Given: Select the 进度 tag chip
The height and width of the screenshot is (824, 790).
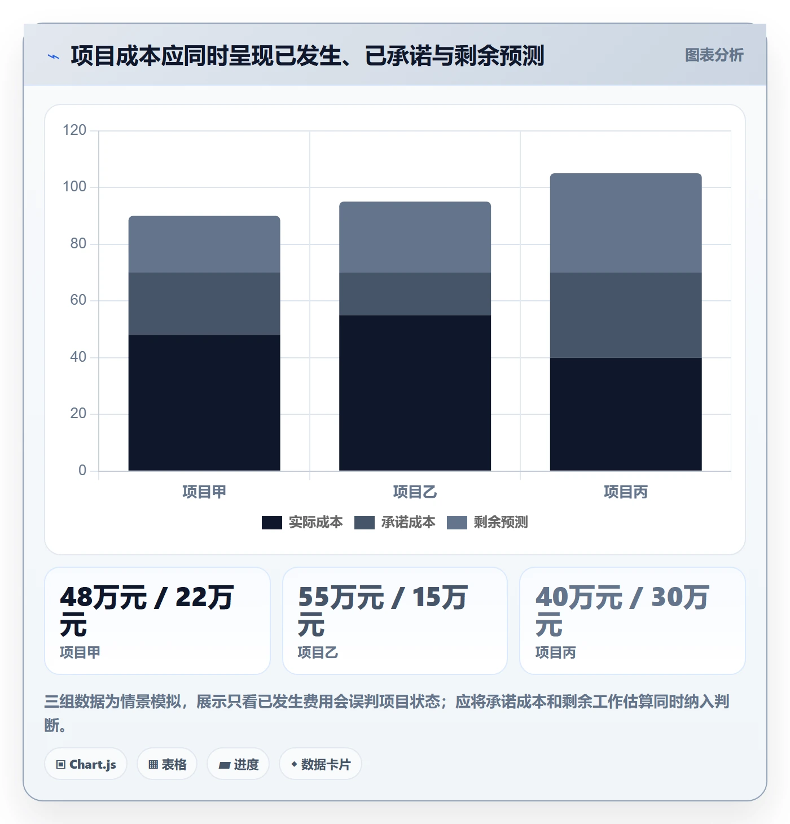Looking at the screenshot, I should [238, 764].
